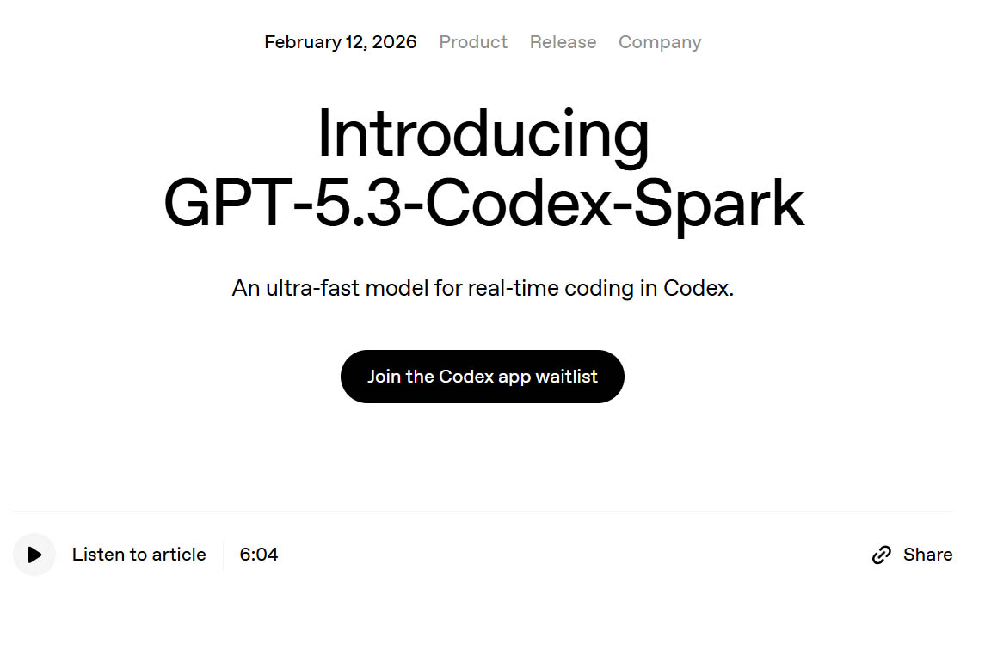The height and width of the screenshot is (656, 985).
Task: Click the chain-link Share icon
Action: pyautogui.click(x=881, y=555)
